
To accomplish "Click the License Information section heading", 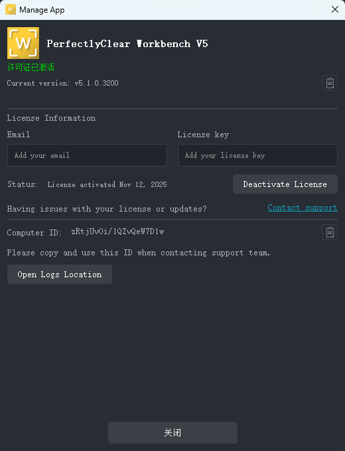I will pyautogui.click(x=51, y=118).
